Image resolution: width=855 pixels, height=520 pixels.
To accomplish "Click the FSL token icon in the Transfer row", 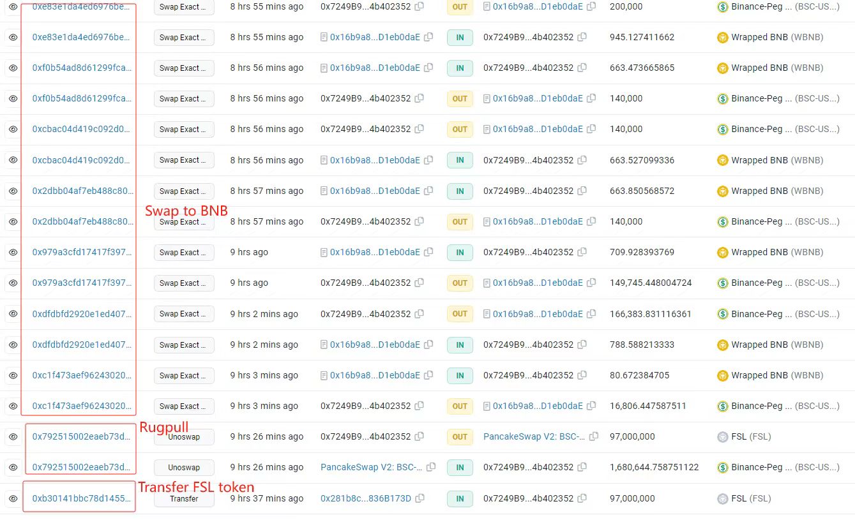I will (x=723, y=499).
